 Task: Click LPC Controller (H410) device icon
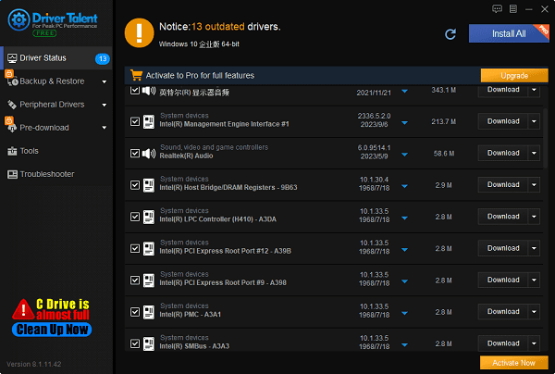149,217
